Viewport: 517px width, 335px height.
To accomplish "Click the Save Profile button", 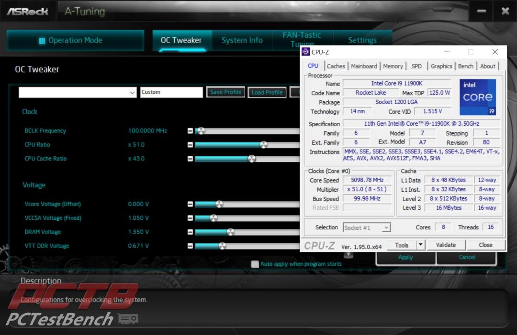I will pos(226,92).
